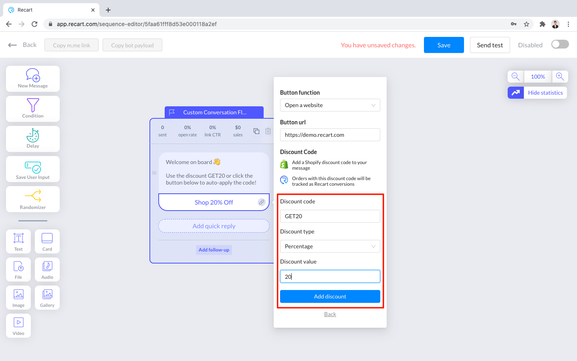Add Save User Input block
Viewport: 577px width, 361px height.
(x=33, y=169)
